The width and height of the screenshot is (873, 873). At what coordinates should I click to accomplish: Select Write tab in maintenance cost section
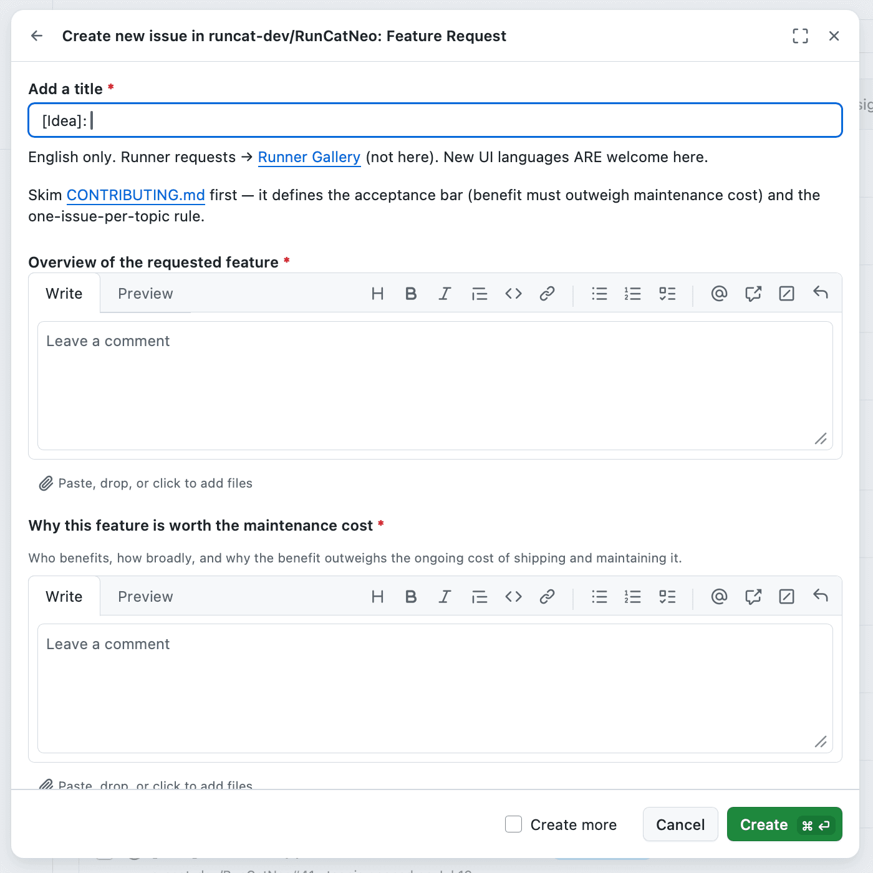coord(64,596)
